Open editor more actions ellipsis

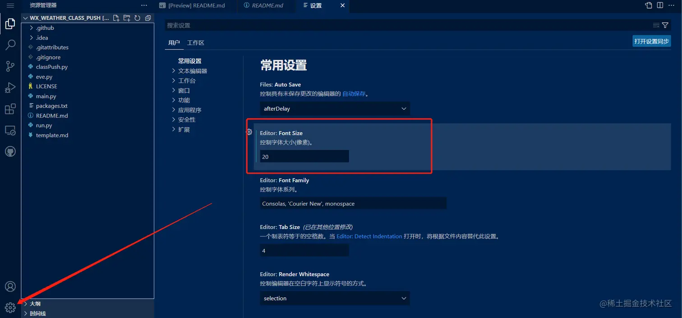(672, 5)
